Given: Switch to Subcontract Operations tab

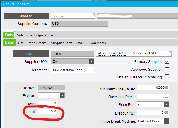Looking at the screenshot, I should point(35,35).
